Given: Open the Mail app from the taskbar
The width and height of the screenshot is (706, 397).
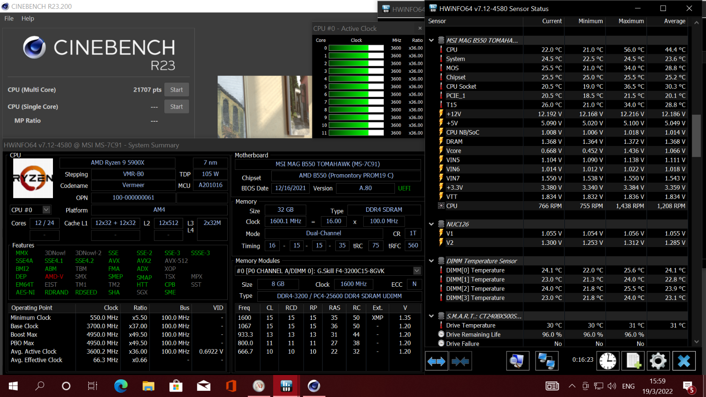Looking at the screenshot, I should point(203,386).
